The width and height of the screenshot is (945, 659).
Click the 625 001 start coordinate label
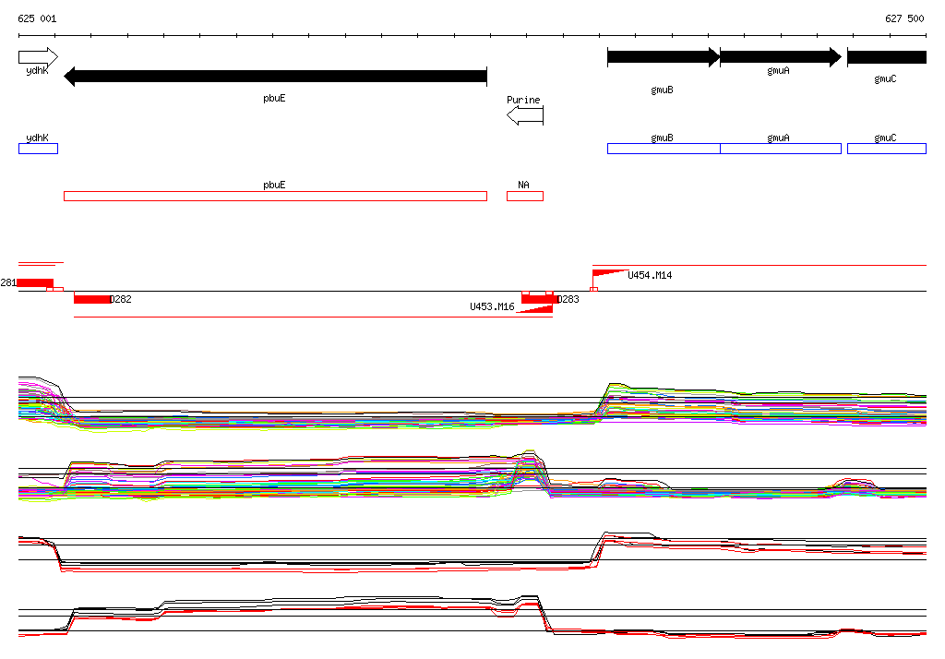tap(37, 18)
